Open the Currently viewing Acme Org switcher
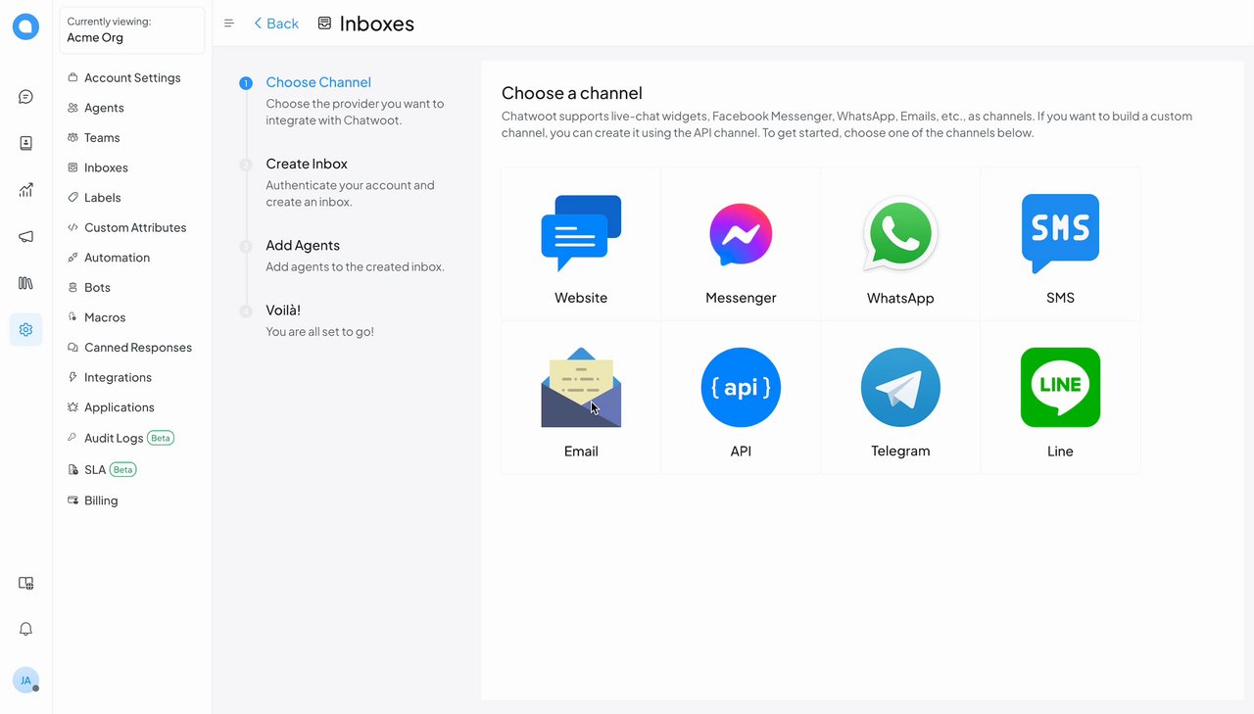1254x714 pixels. [x=132, y=30]
